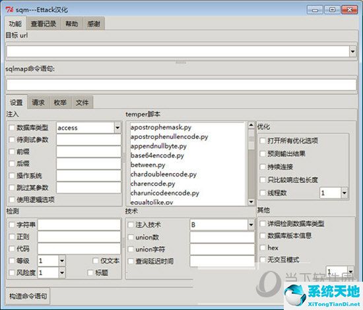Viewport: 363px width, 310px height.
Task: Open the 等级 level dropdown
Action: click(x=62, y=261)
